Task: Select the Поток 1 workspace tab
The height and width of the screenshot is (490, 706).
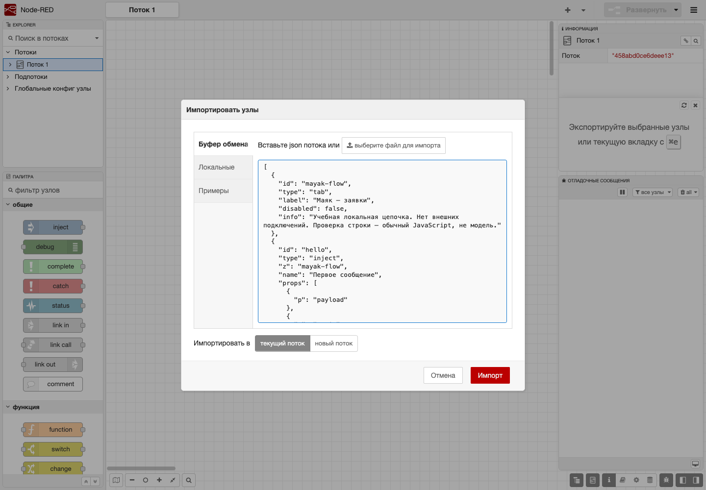Action: coord(142,10)
